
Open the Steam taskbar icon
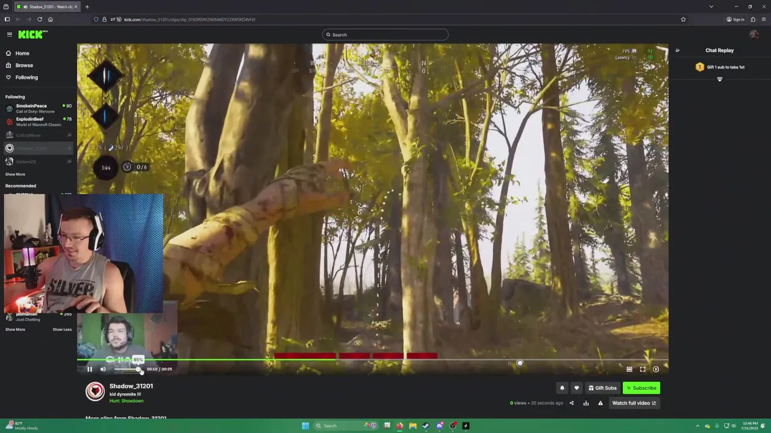(426, 426)
